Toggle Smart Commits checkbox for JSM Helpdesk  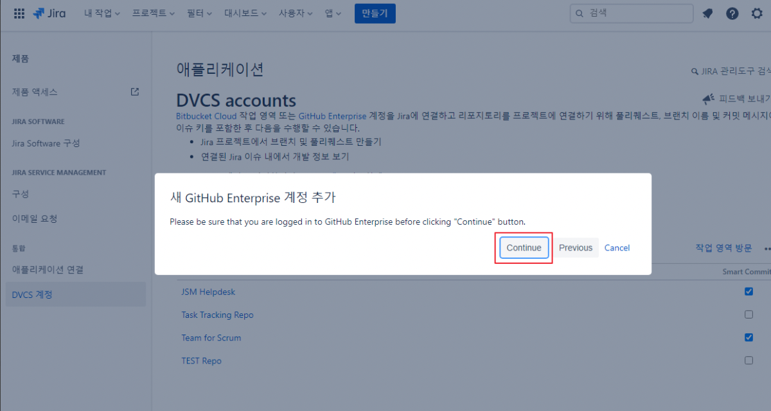(x=749, y=292)
